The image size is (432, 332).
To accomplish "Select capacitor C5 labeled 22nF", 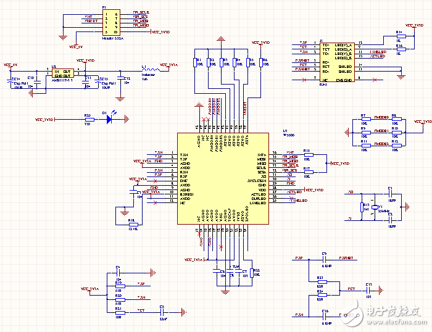I will 162,312.
